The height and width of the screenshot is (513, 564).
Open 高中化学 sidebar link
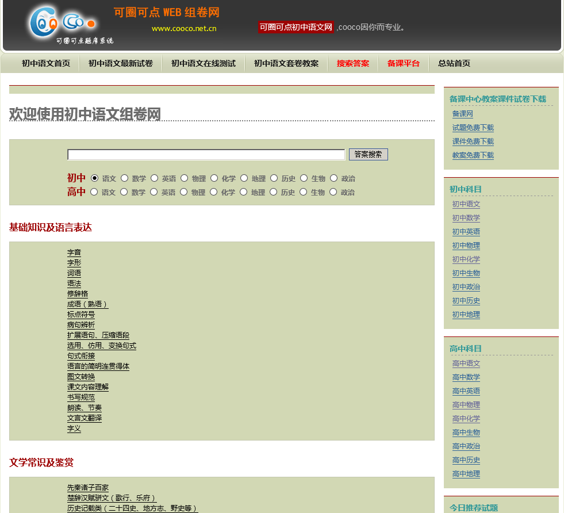pyautogui.click(x=466, y=419)
